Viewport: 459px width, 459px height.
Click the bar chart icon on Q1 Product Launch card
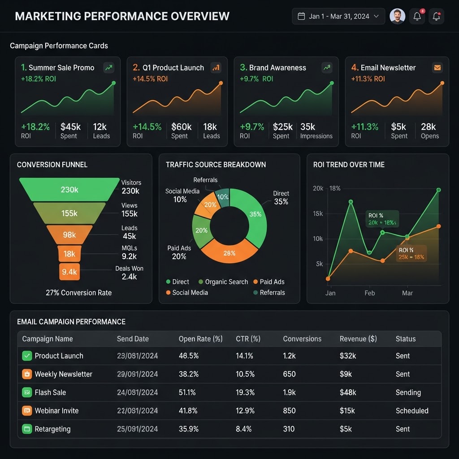(x=216, y=68)
